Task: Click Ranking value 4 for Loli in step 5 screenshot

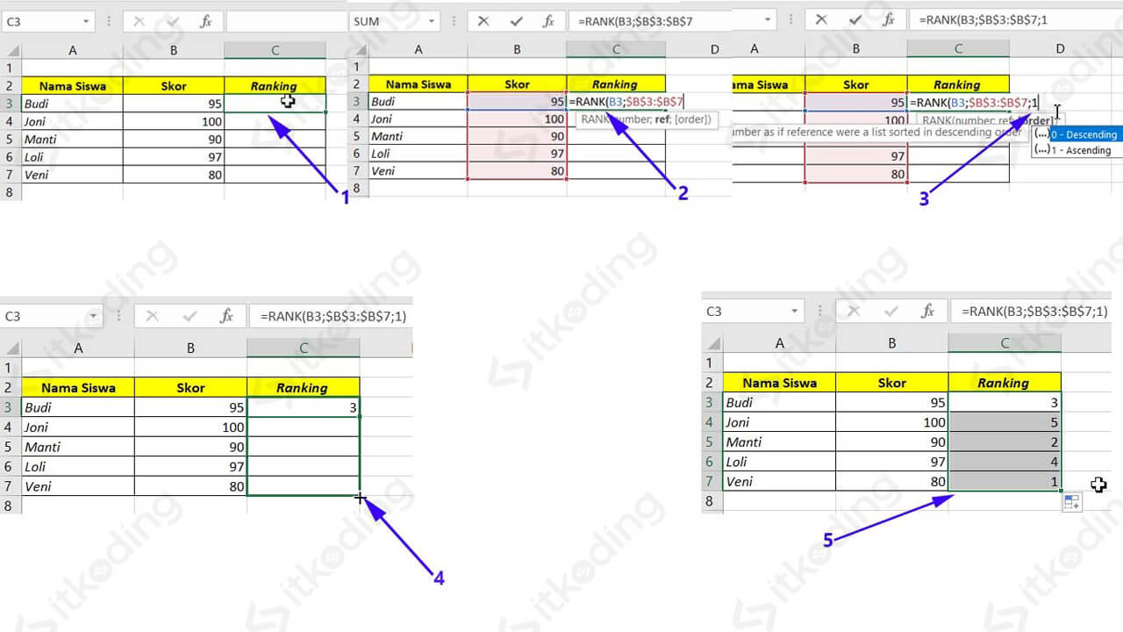Action: [1005, 461]
